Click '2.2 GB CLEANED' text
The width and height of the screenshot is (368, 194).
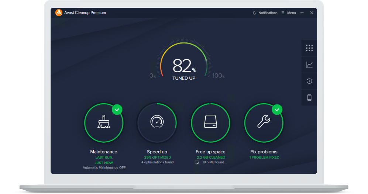tap(211, 157)
